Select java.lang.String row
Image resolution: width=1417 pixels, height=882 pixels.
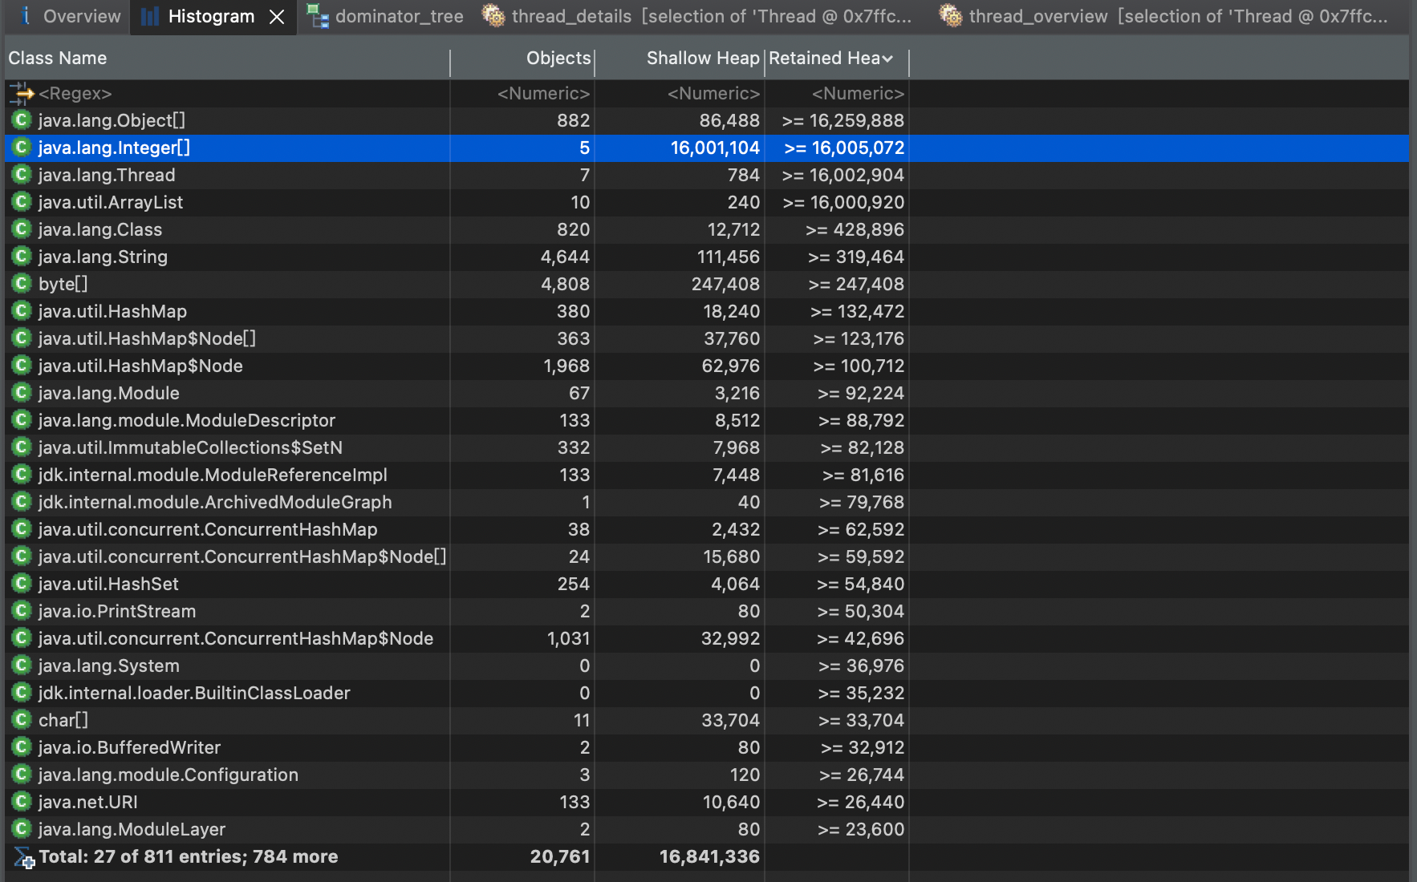tap(706, 257)
